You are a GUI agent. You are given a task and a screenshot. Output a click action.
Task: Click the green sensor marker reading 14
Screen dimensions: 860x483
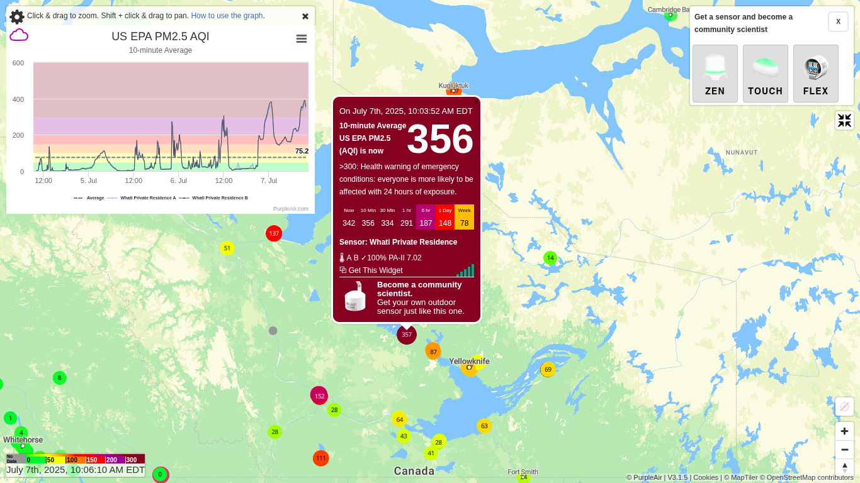pos(550,258)
